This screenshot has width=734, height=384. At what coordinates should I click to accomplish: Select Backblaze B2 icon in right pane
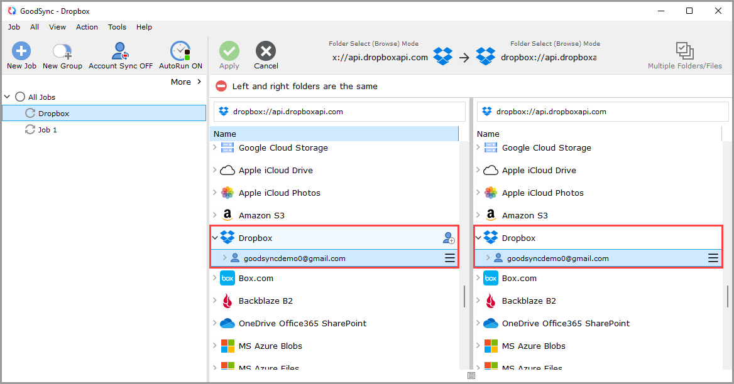[491, 301]
